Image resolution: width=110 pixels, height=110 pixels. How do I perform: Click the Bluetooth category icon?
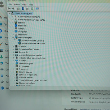(16, 26)
